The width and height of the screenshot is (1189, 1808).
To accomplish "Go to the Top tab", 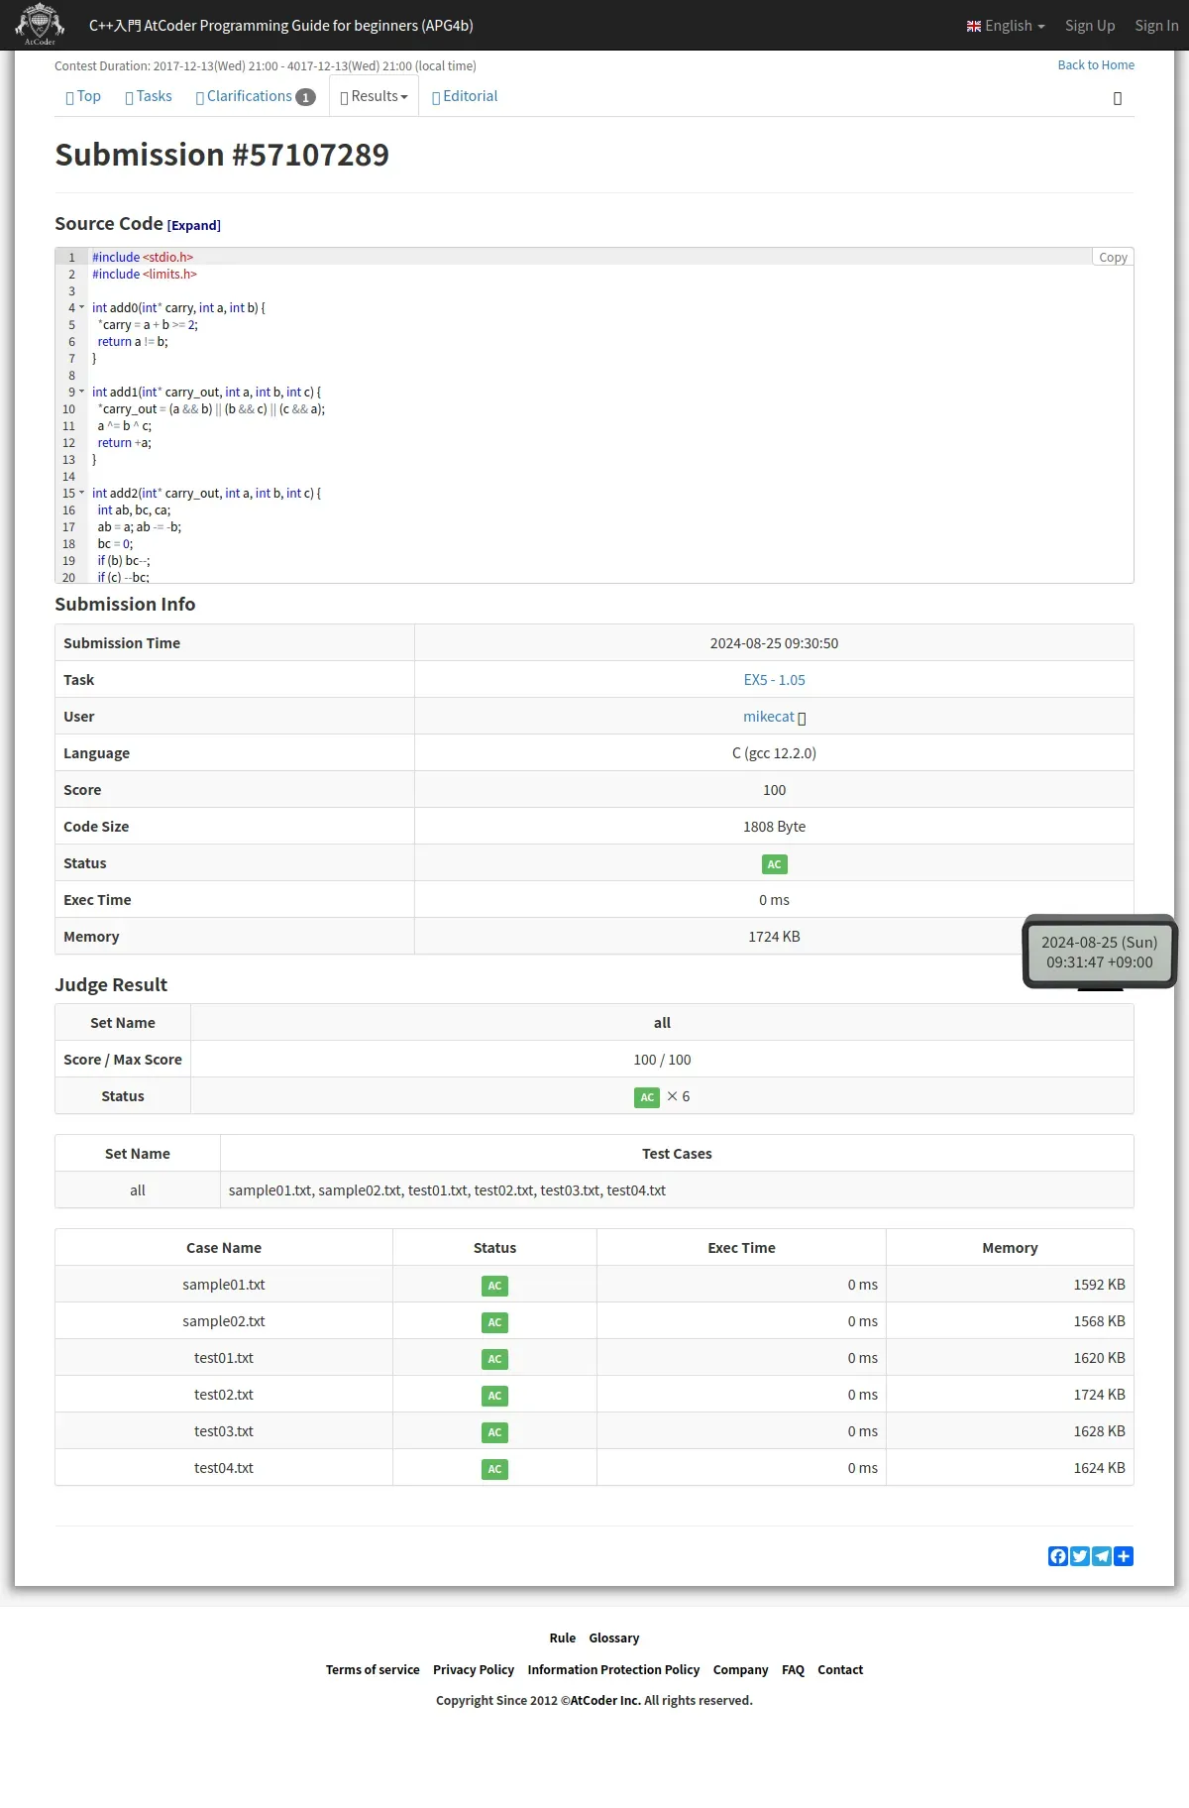I will point(83,96).
